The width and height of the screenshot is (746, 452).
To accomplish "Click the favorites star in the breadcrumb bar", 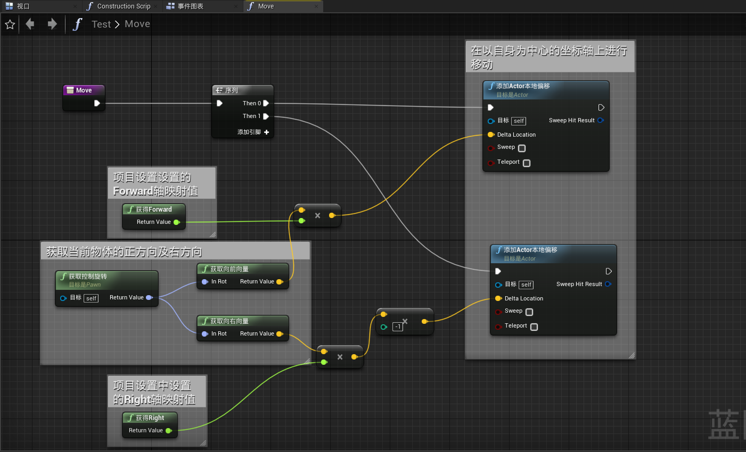I will (10, 24).
